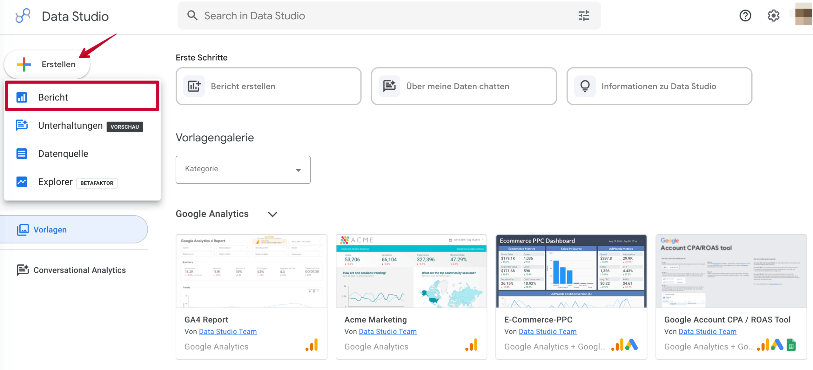Click the Erstellen button

point(47,64)
